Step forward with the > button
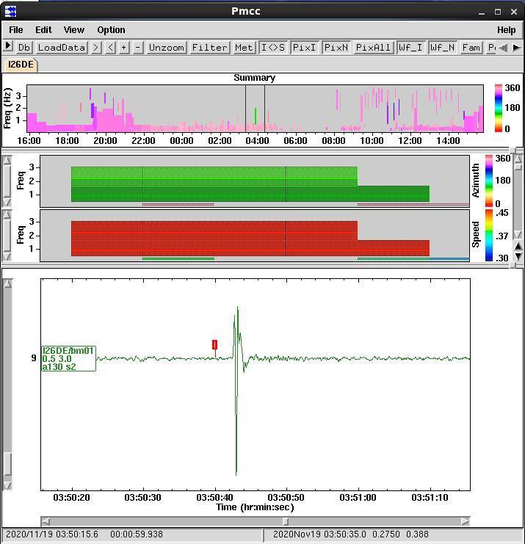The height and width of the screenshot is (544, 525). [x=95, y=48]
